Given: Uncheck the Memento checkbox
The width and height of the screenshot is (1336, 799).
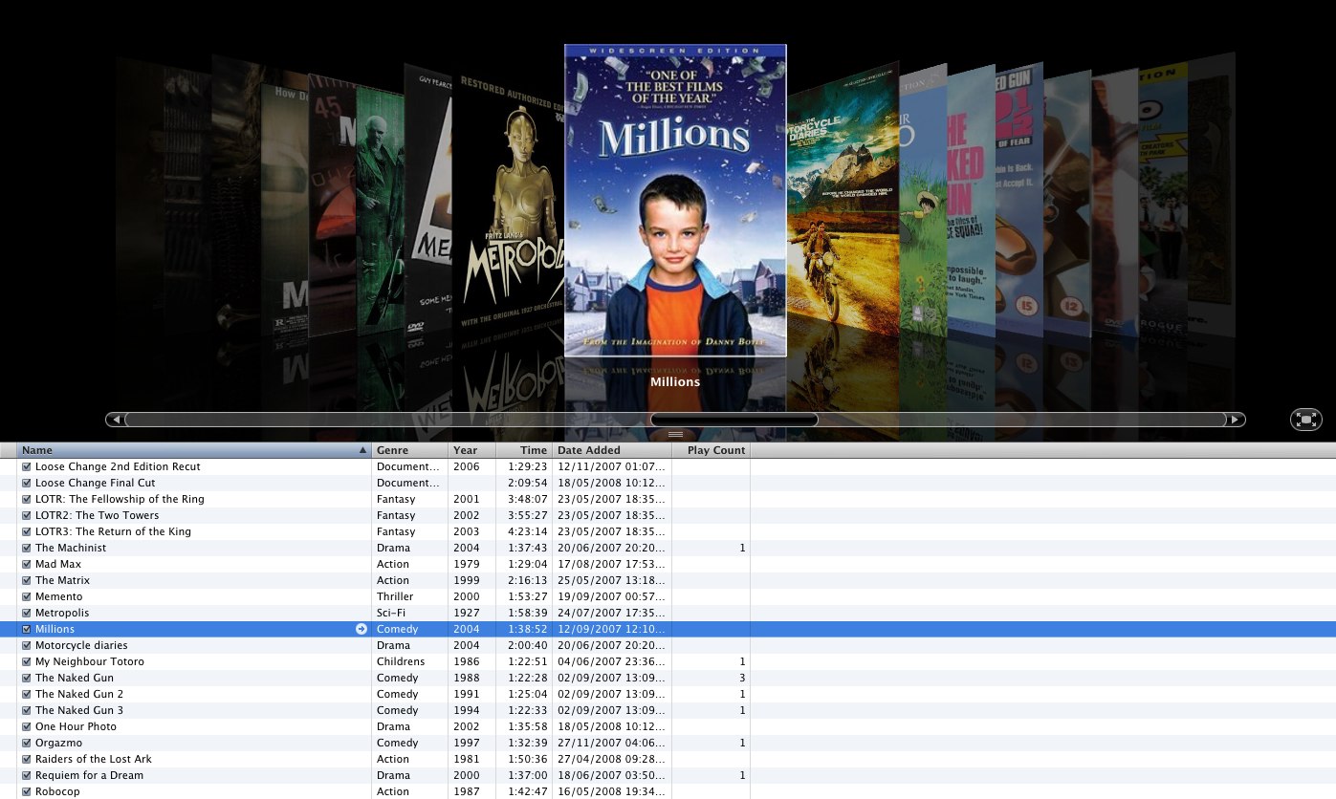Looking at the screenshot, I should click(x=27, y=596).
